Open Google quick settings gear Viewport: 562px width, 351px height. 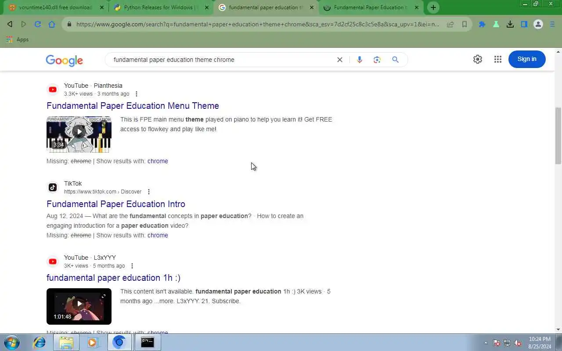[478, 59]
